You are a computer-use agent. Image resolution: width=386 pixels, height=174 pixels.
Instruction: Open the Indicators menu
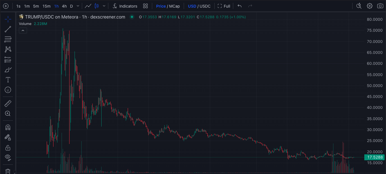click(x=125, y=6)
